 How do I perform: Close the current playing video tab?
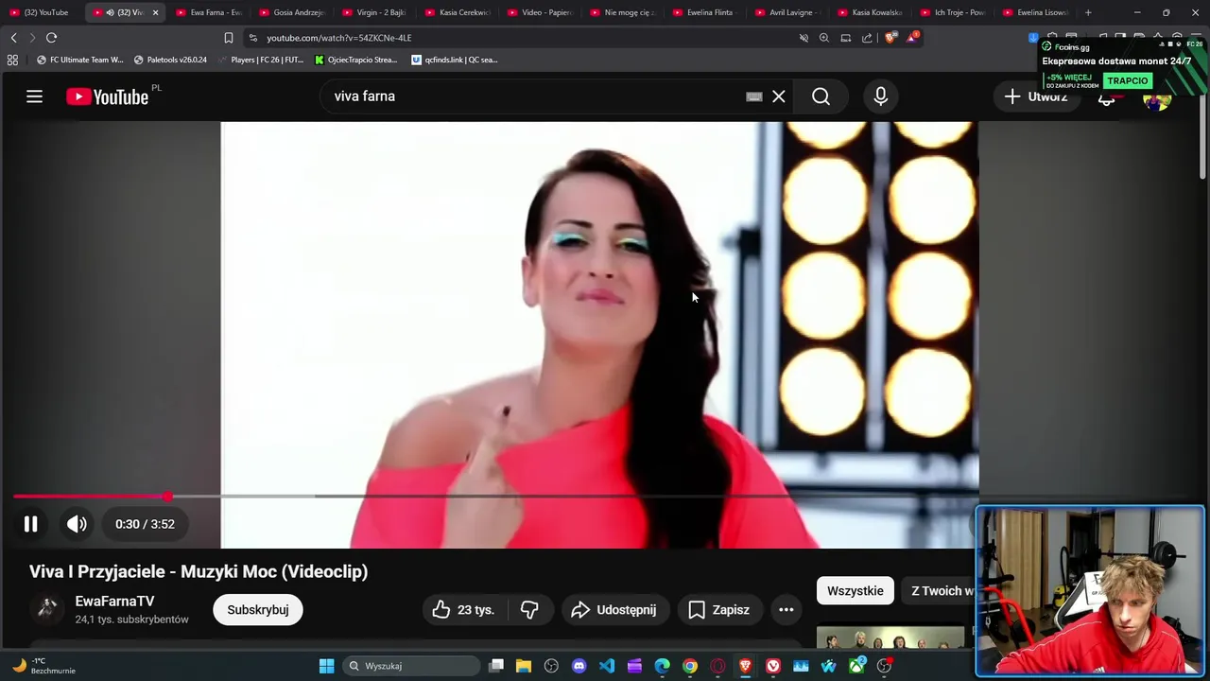click(x=155, y=12)
